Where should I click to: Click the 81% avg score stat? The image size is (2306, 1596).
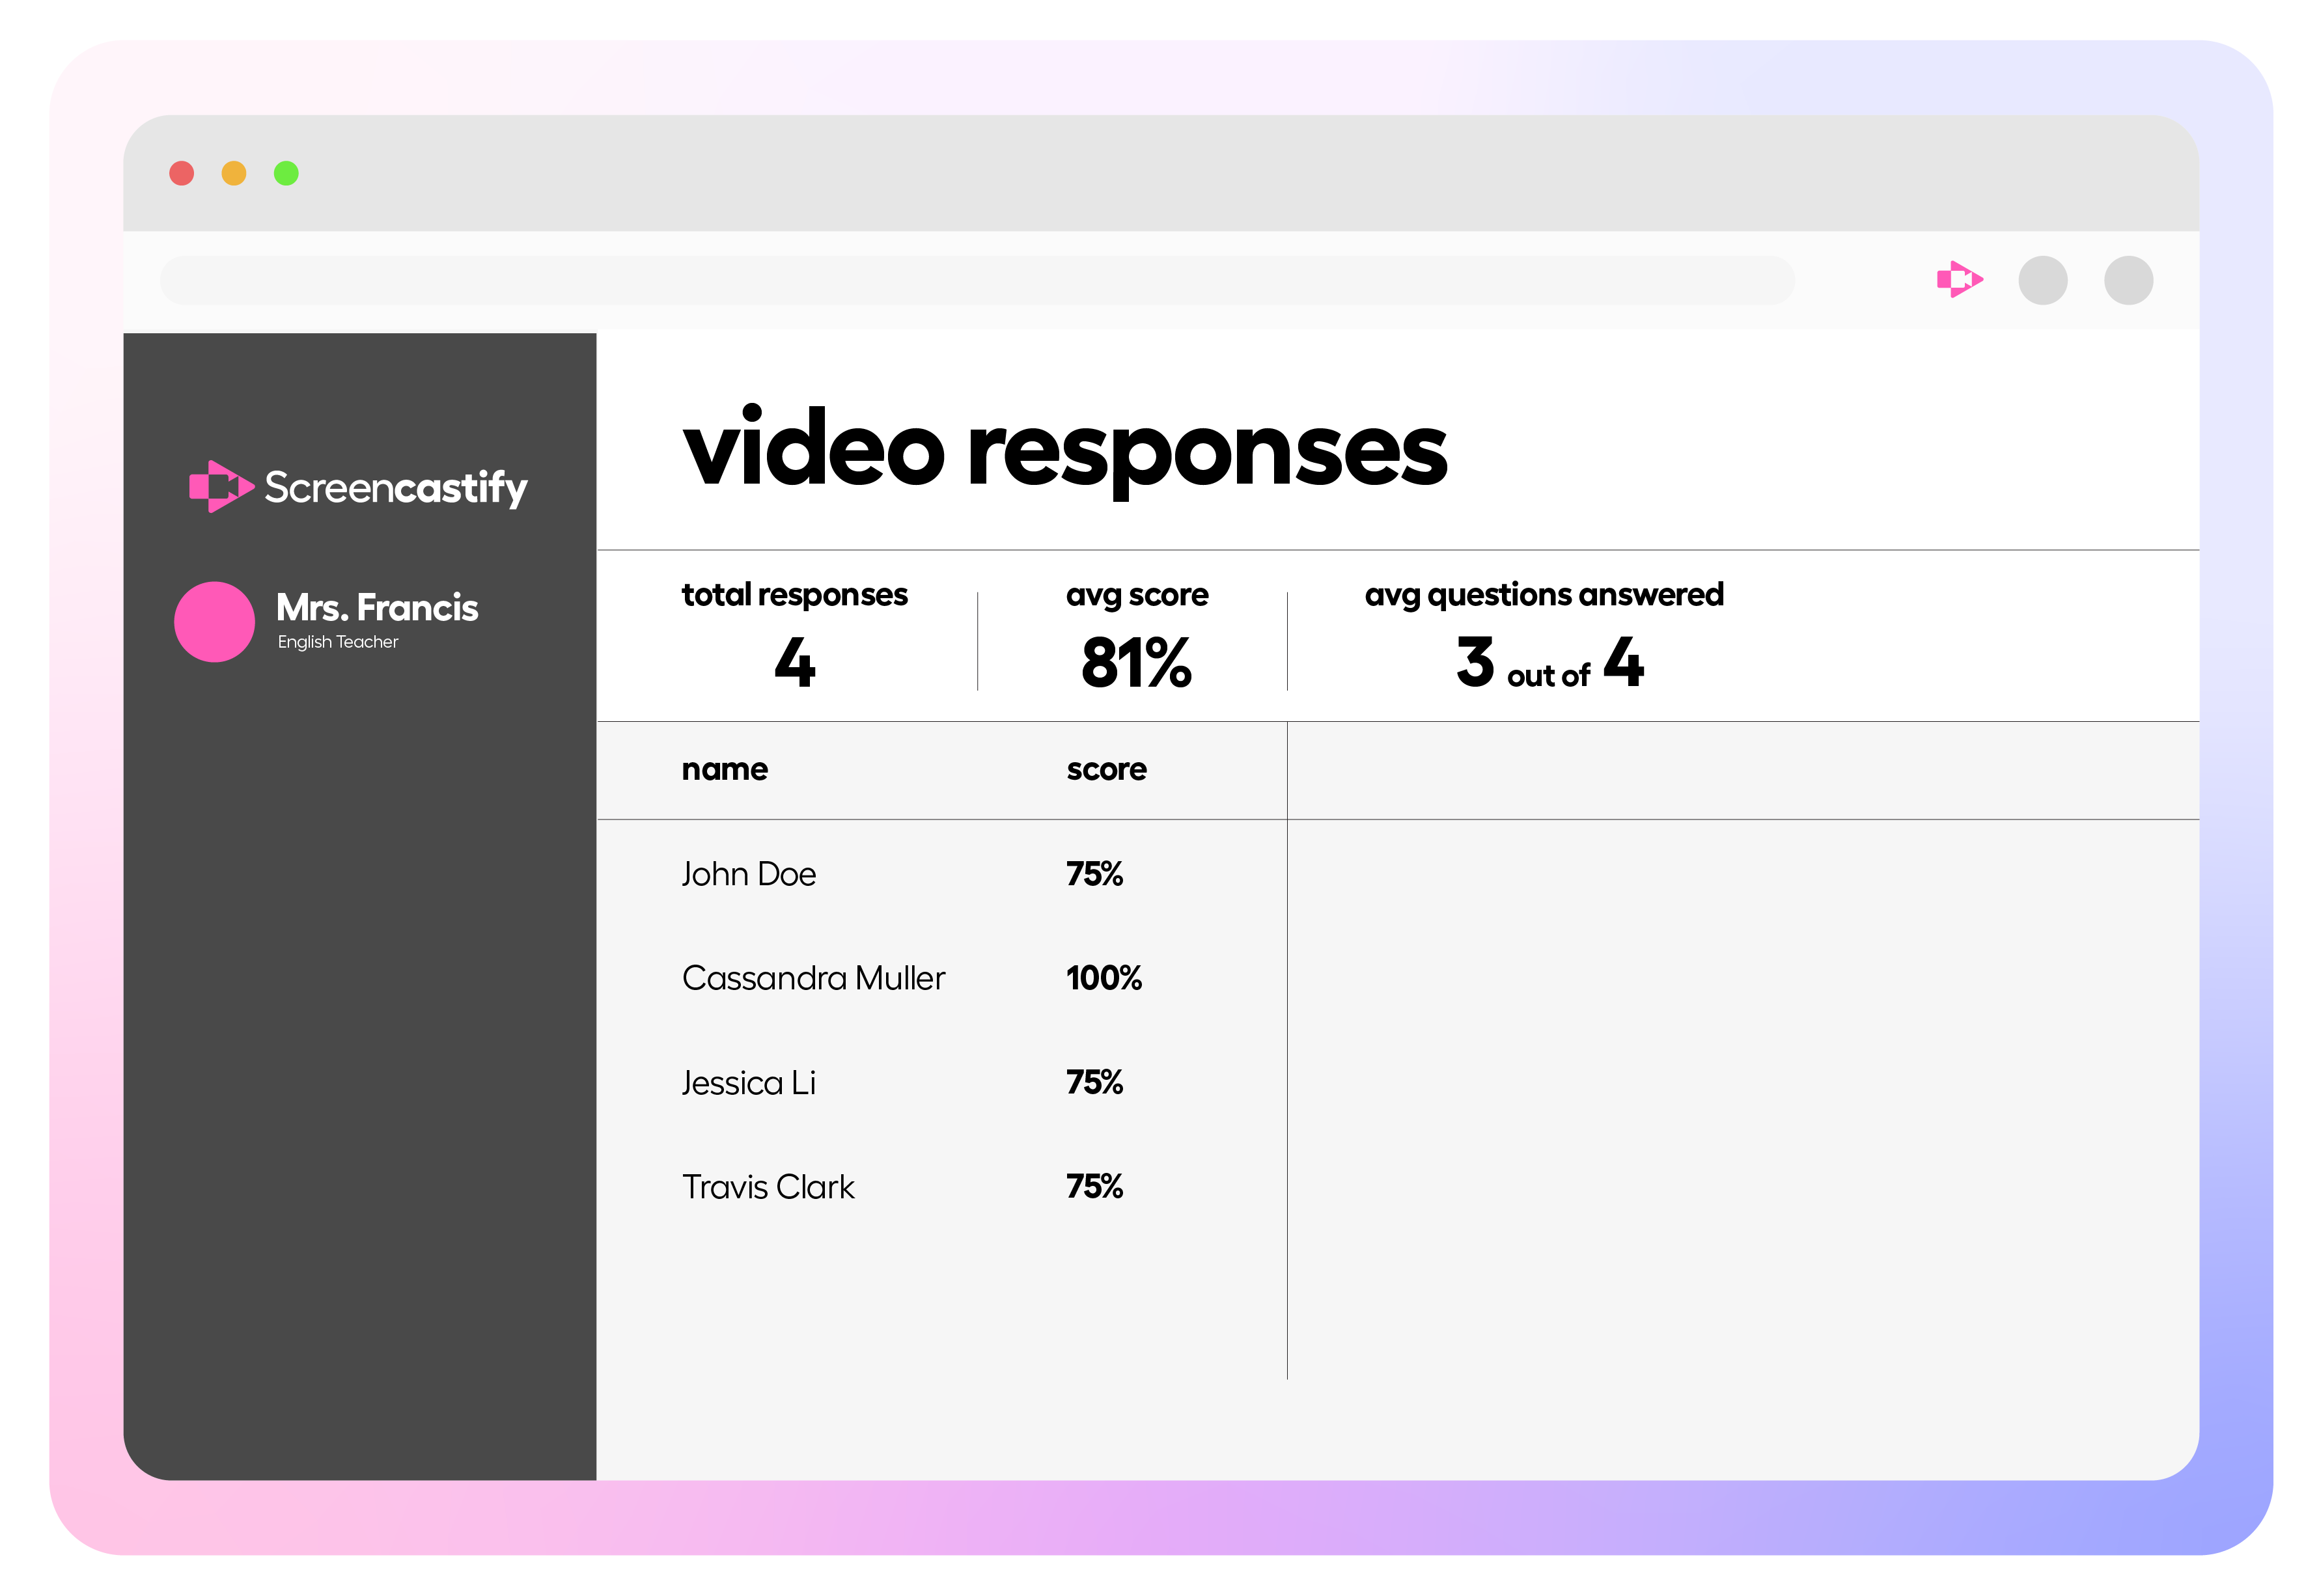coord(1136,662)
